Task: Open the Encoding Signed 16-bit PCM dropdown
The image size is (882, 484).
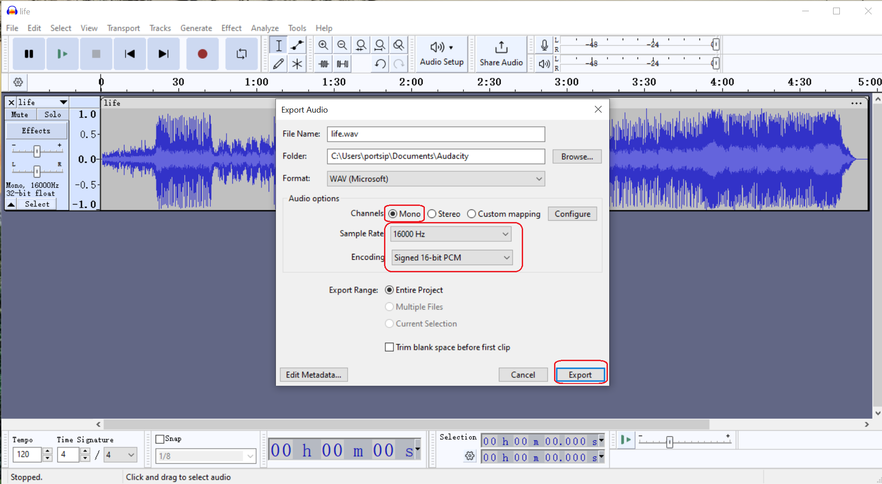Action: (x=451, y=257)
